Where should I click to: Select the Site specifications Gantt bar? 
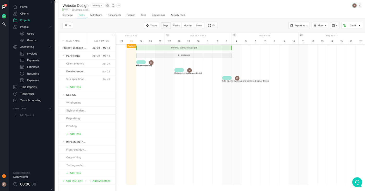[x=227, y=78]
